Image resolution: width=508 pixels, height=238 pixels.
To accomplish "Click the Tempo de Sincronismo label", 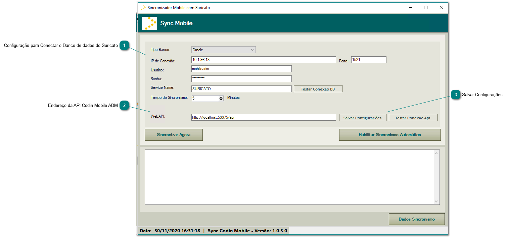I will click(x=169, y=98).
